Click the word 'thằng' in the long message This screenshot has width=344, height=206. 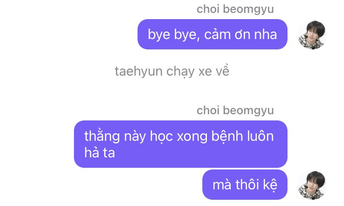(x=102, y=136)
